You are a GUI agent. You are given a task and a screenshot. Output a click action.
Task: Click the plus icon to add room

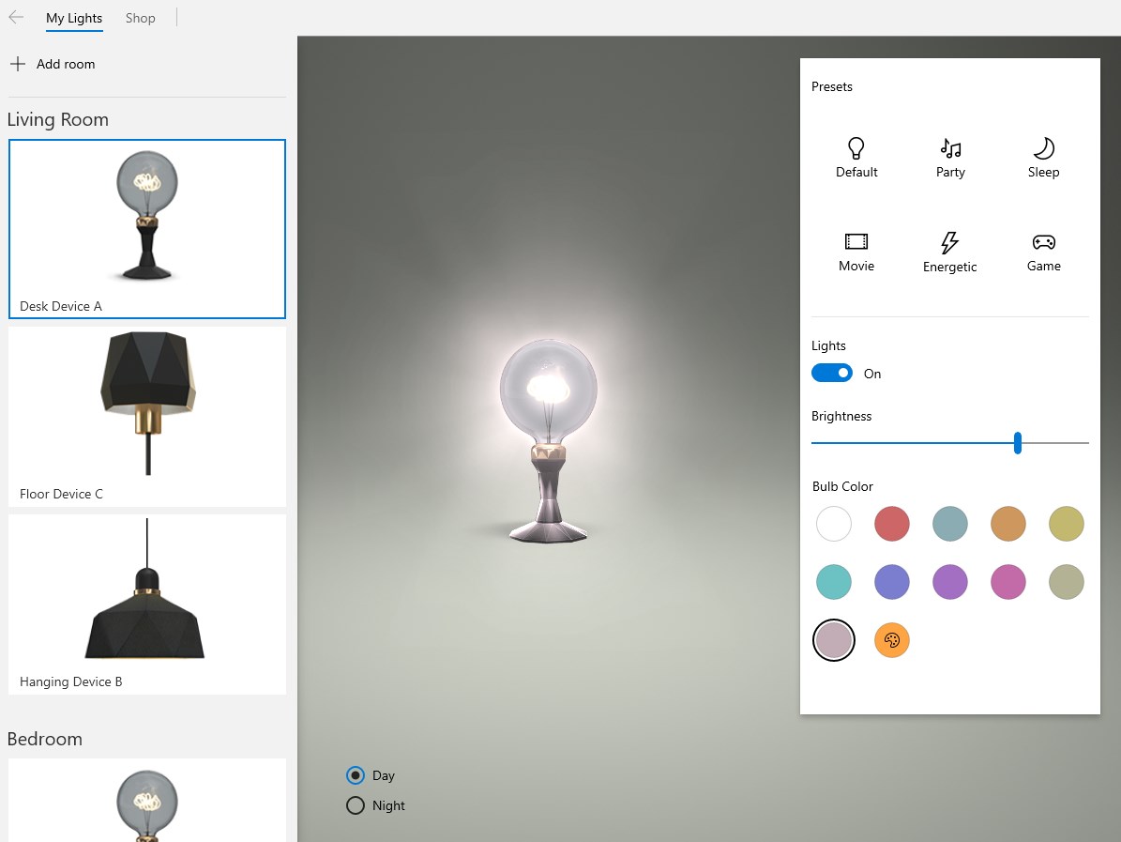[x=18, y=64]
